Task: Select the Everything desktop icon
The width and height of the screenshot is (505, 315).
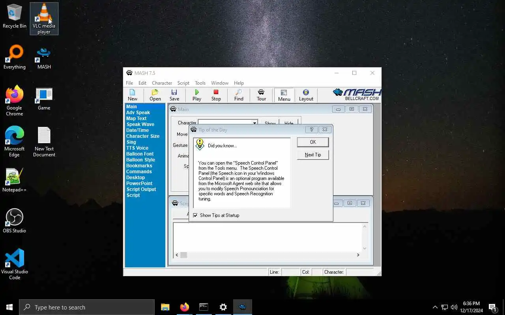Action: tap(15, 57)
